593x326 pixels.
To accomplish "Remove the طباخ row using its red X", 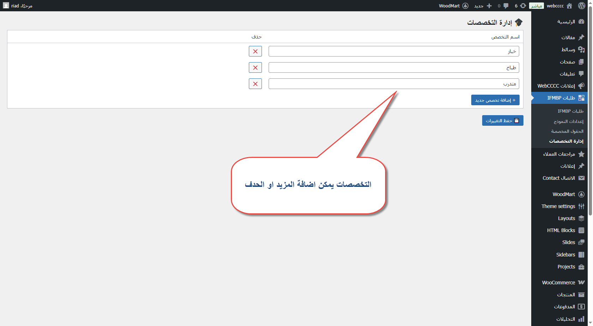I will click(x=255, y=67).
